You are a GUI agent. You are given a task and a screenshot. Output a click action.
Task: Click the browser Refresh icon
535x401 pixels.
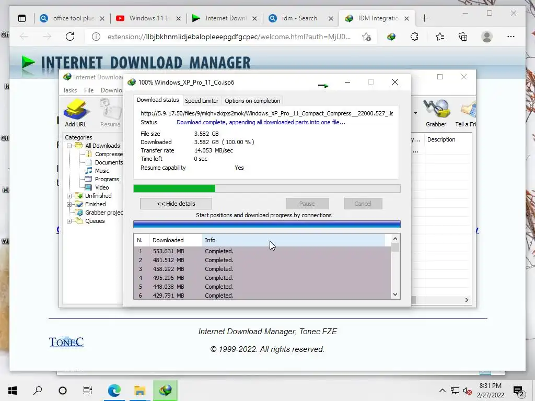(70, 37)
